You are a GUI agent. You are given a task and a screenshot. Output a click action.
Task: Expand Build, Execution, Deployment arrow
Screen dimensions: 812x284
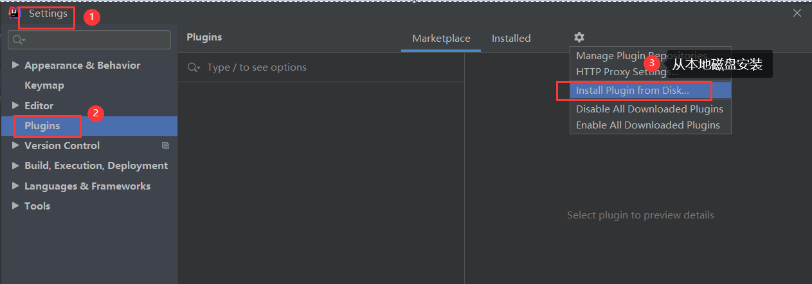16,166
